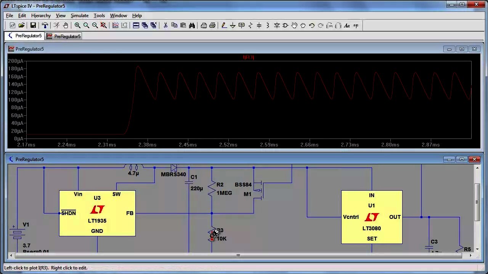Zoom in with the plus magnifier

pyautogui.click(x=77, y=25)
